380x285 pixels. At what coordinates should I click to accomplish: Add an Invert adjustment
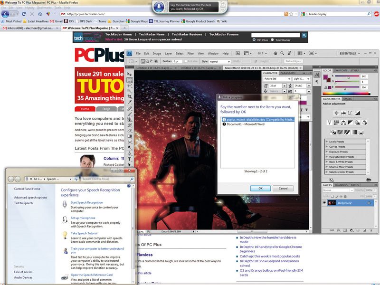tap(333, 132)
